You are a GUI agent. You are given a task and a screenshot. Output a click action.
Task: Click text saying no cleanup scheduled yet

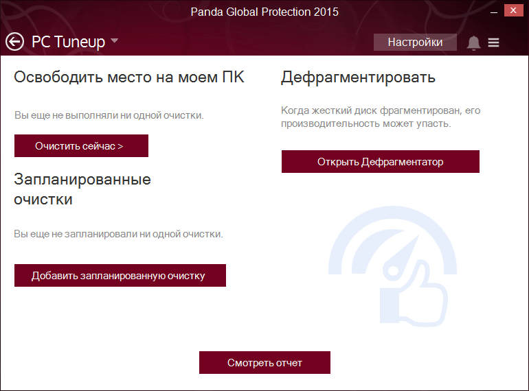(118, 234)
